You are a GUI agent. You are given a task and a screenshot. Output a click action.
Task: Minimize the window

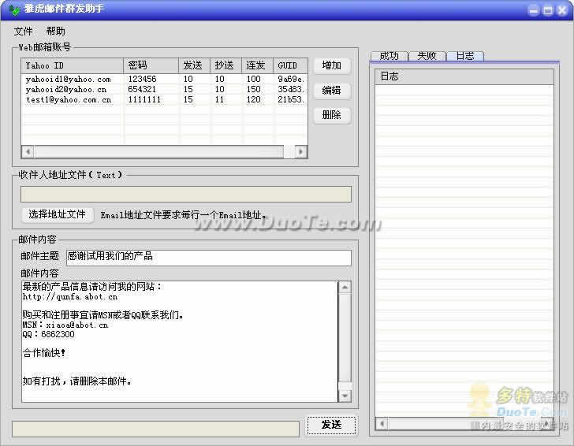[x=534, y=10]
